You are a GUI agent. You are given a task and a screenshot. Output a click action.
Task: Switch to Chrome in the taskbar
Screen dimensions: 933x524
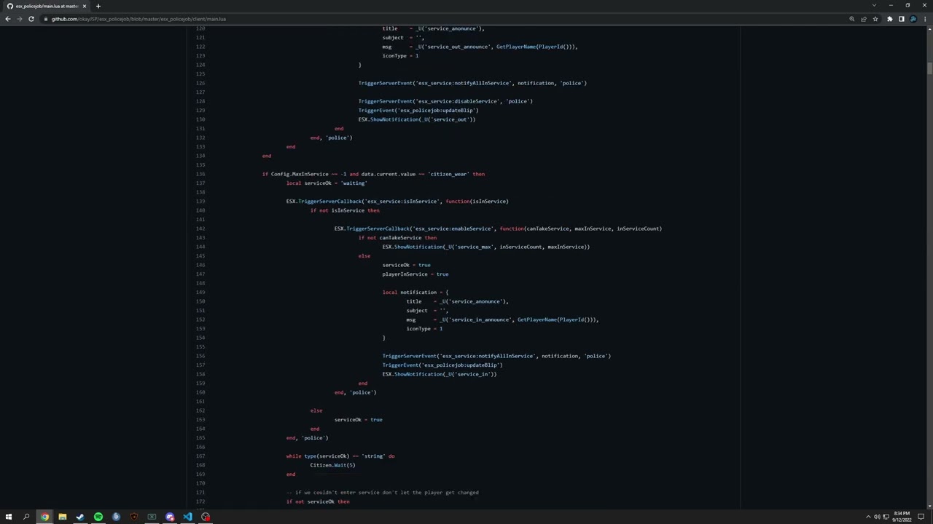point(44,517)
